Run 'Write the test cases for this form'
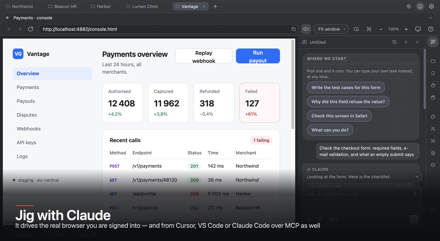This screenshot has width=440, height=241. point(346,88)
